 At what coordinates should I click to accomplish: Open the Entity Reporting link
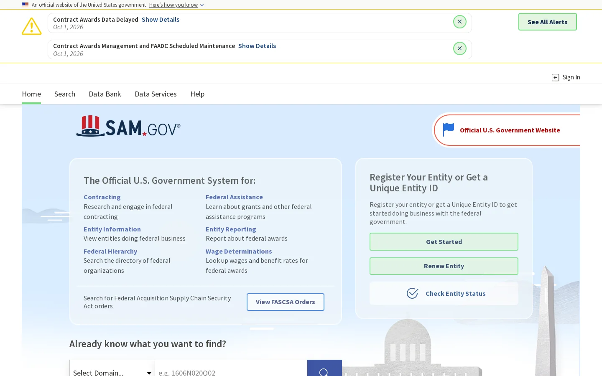231,229
